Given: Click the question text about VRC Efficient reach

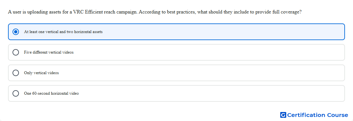Looking at the screenshot, I should pos(155,12).
